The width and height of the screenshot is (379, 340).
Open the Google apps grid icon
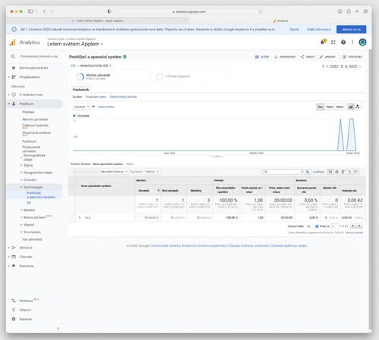pyautogui.click(x=334, y=42)
